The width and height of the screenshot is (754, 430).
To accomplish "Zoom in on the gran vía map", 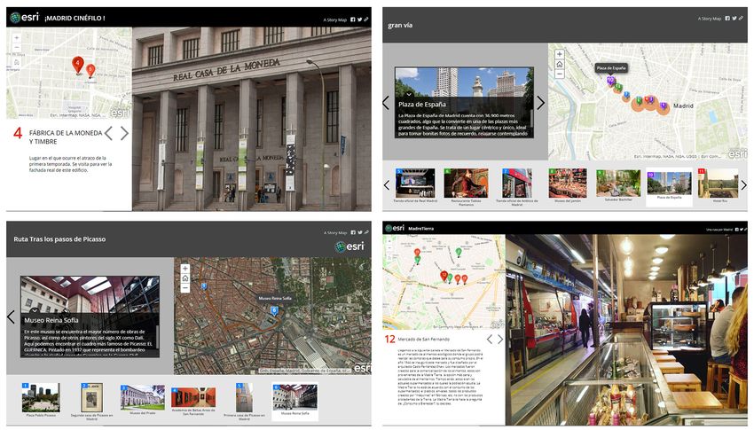I will [x=559, y=54].
